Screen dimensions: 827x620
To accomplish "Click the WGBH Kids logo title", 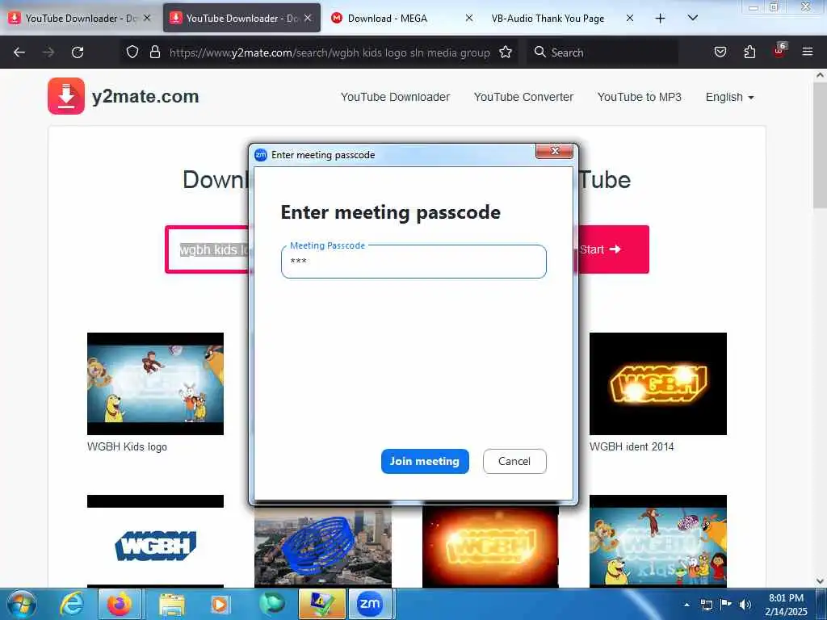I will point(127,446).
